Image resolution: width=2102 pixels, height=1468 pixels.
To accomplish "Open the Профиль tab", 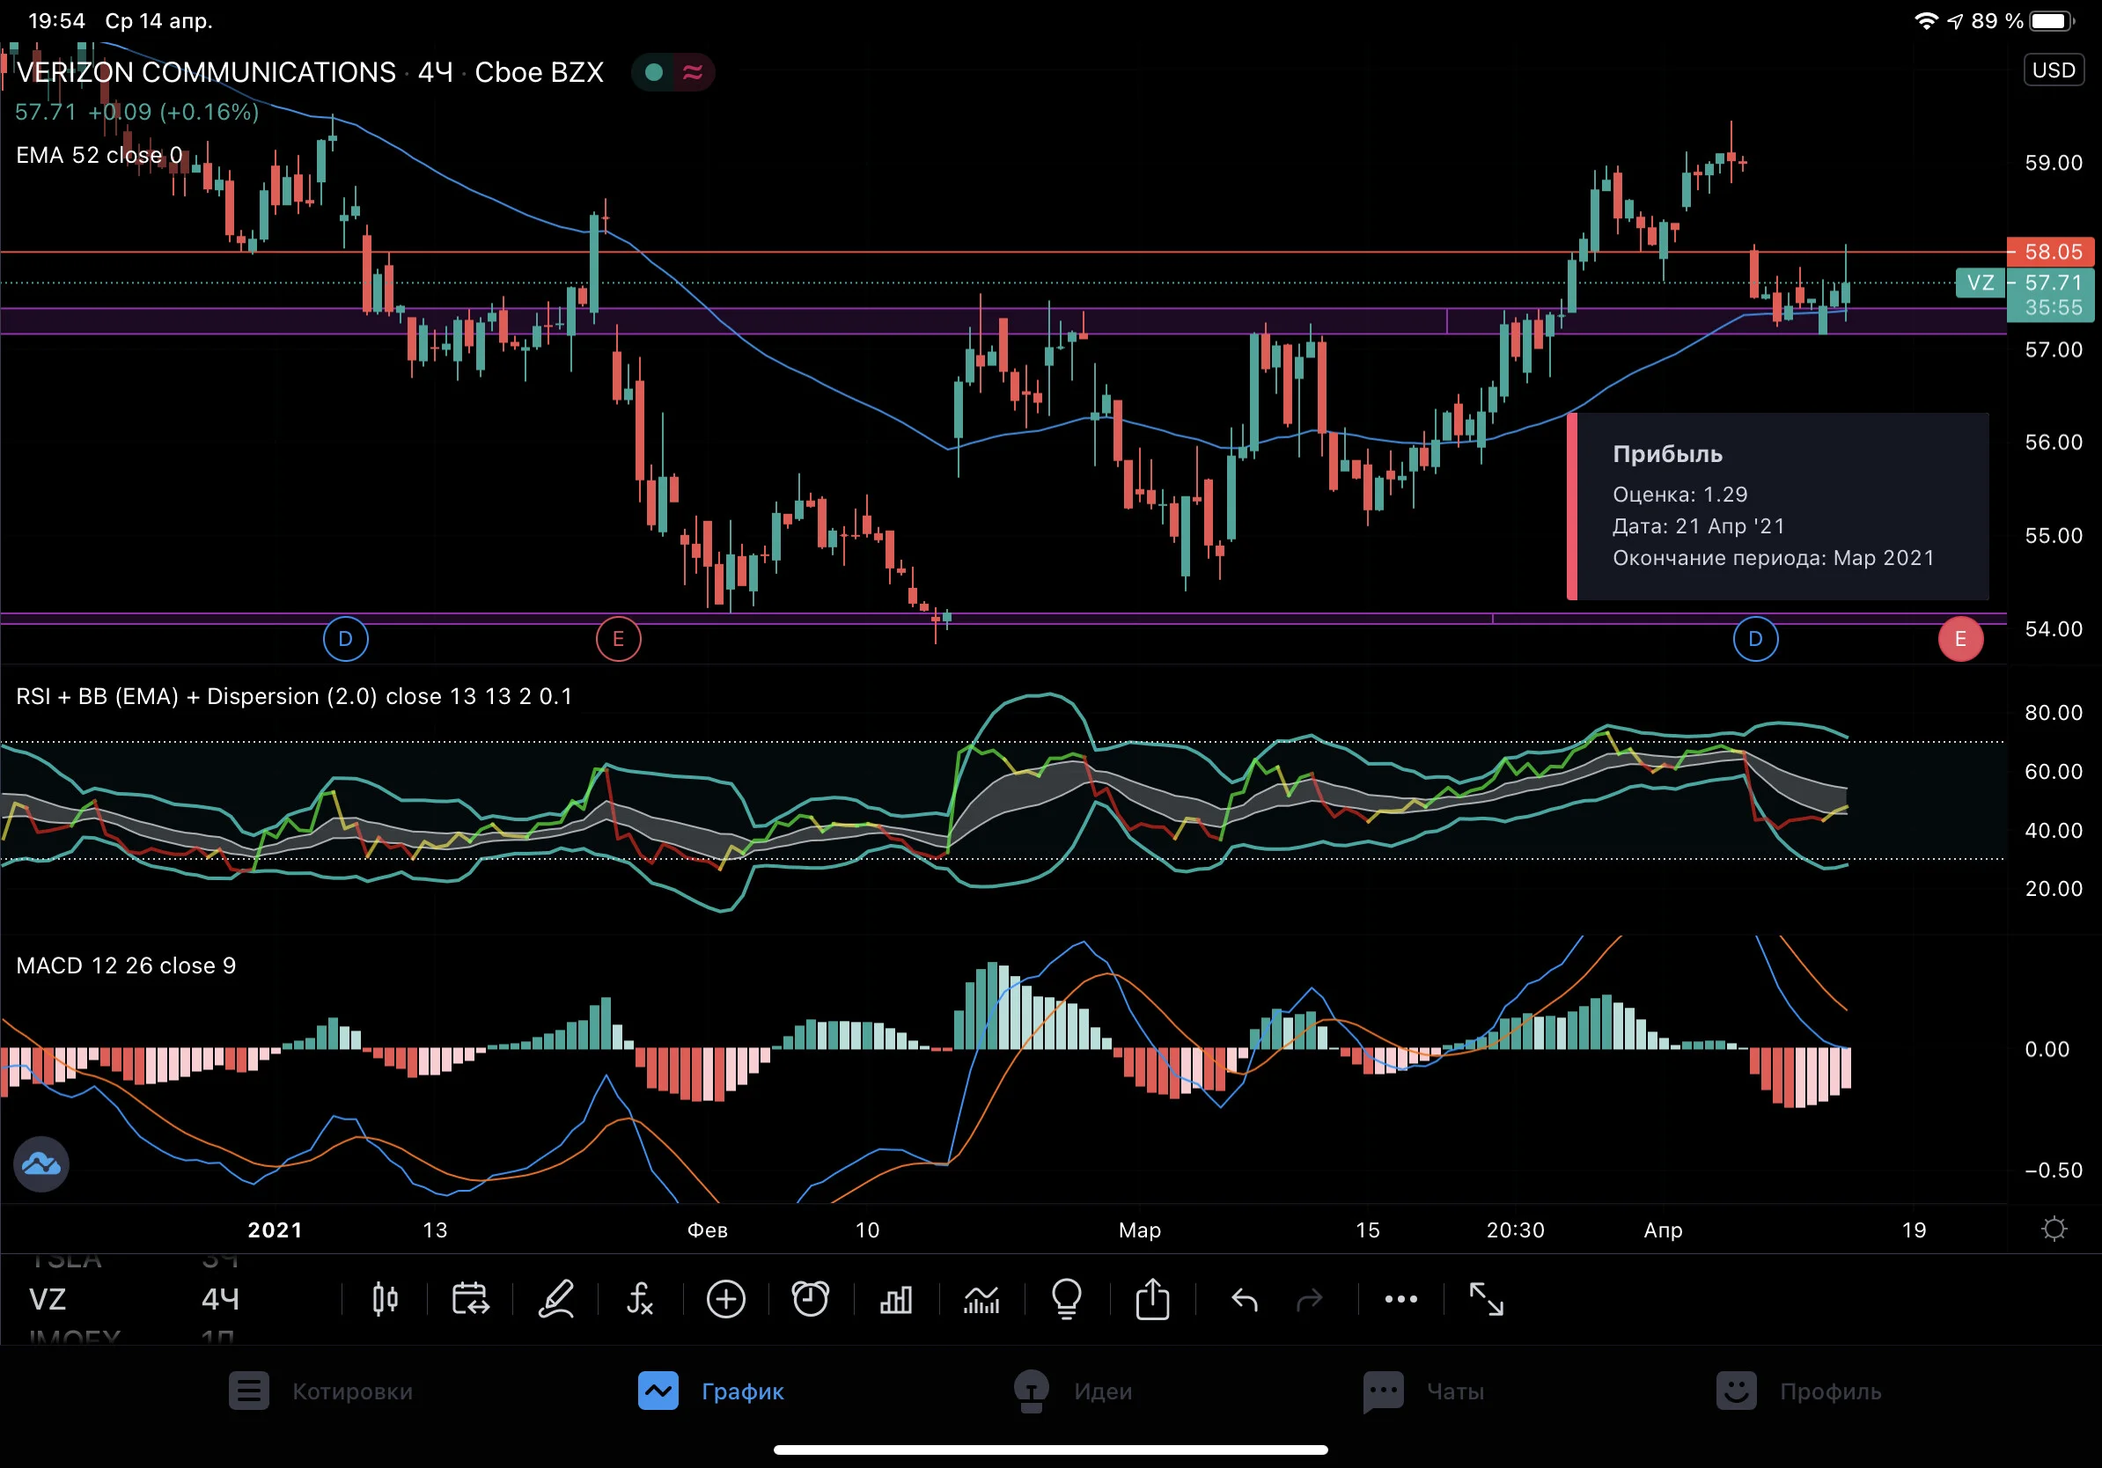I will [1799, 1391].
